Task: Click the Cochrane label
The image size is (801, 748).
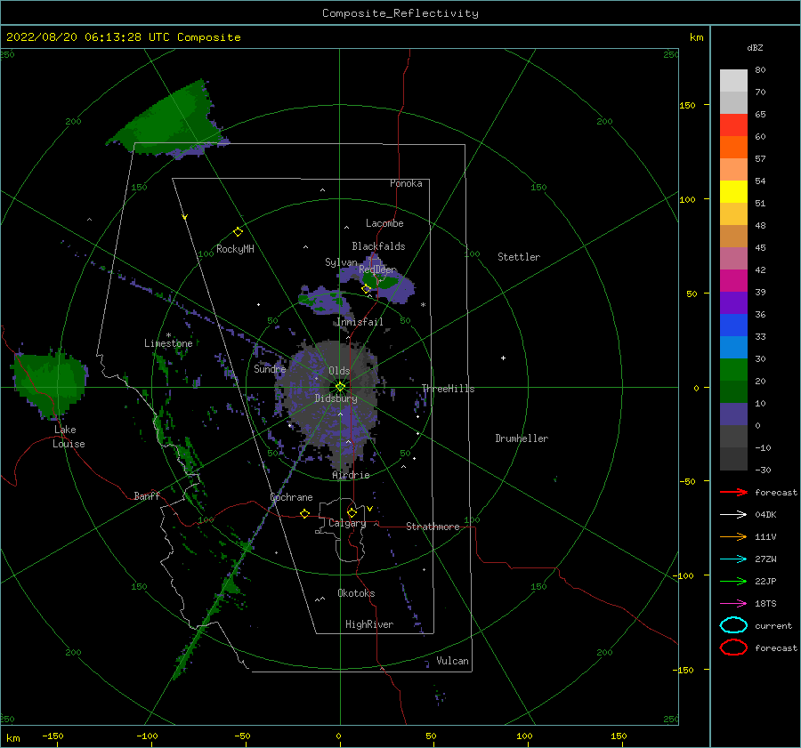Action: [x=291, y=497]
